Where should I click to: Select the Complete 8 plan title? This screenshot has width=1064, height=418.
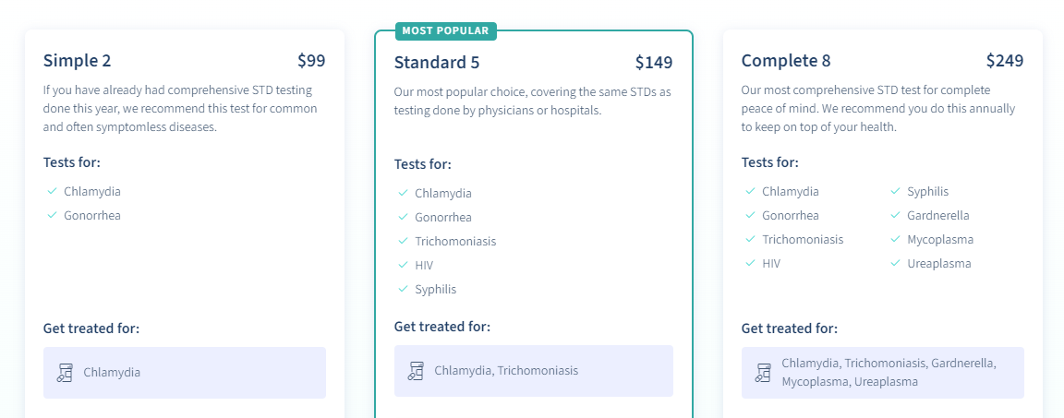(786, 61)
